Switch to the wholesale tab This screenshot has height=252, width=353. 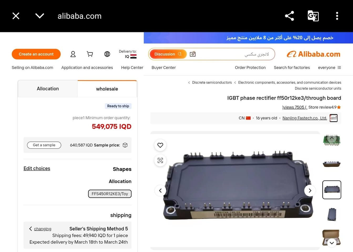click(x=107, y=89)
